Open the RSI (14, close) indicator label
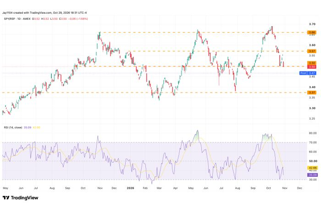The height and width of the screenshot is (214, 321). (x=13, y=127)
